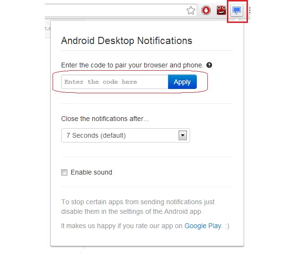Click the blue Apply button
The width and height of the screenshot is (300, 253).
tap(182, 82)
